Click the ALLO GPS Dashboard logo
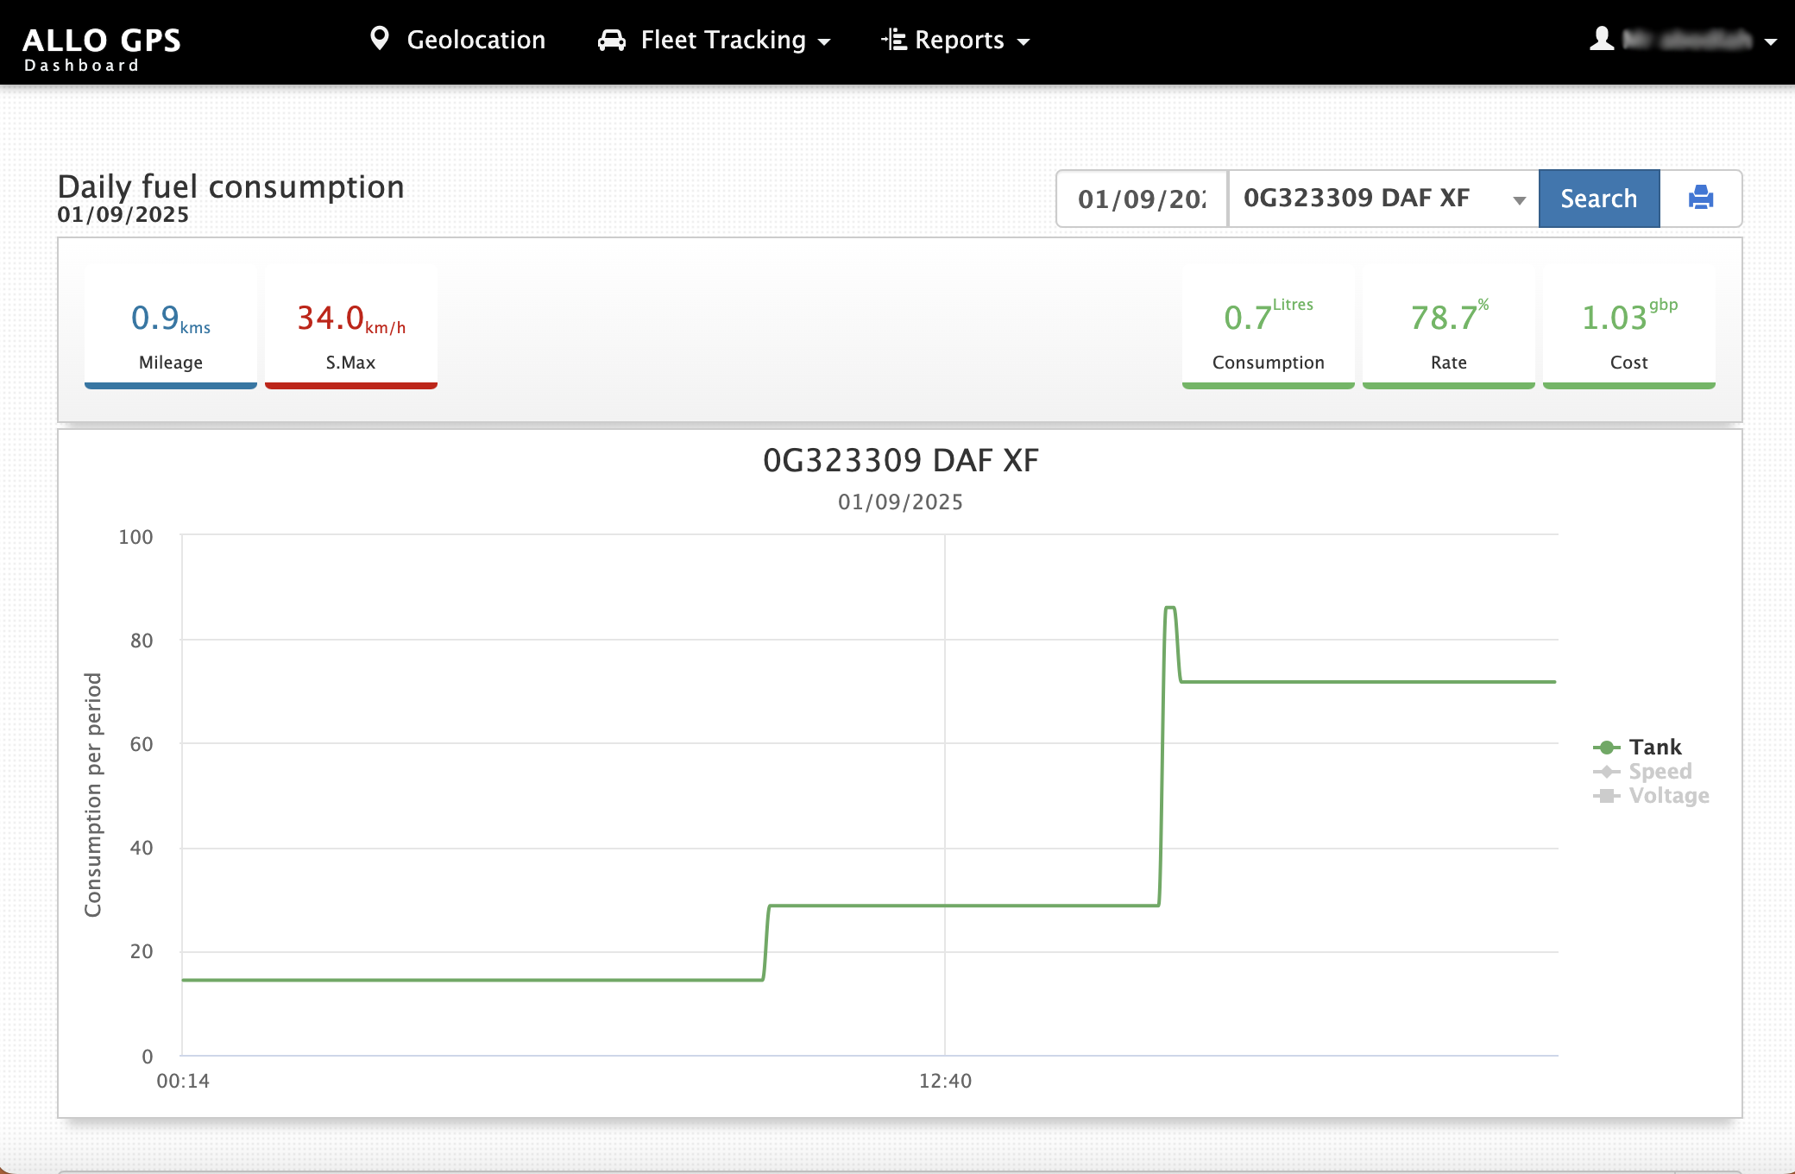This screenshot has height=1174, width=1795. pyautogui.click(x=101, y=48)
